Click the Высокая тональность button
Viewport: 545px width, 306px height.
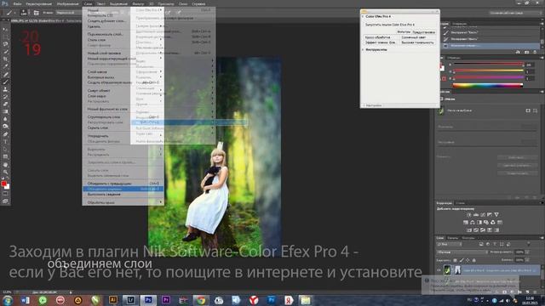(417, 42)
